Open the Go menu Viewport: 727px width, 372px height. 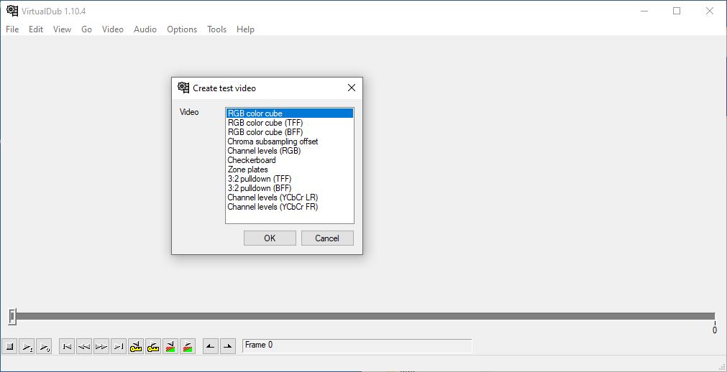coord(87,29)
